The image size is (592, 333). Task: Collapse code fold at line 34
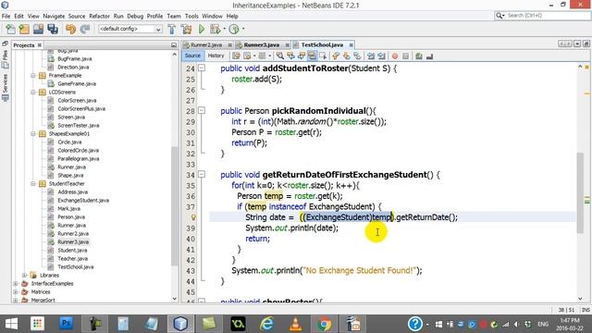[202, 175]
